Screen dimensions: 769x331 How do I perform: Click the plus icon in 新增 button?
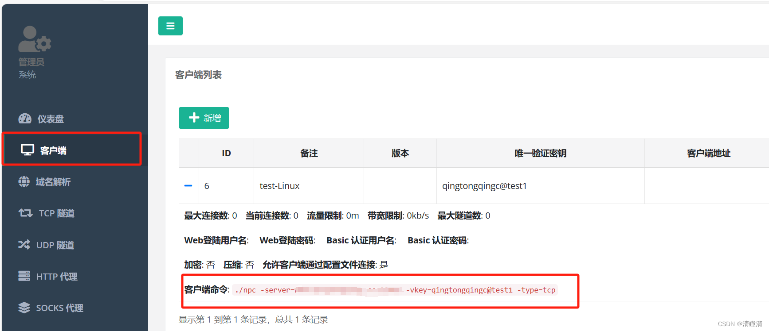click(x=194, y=117)
